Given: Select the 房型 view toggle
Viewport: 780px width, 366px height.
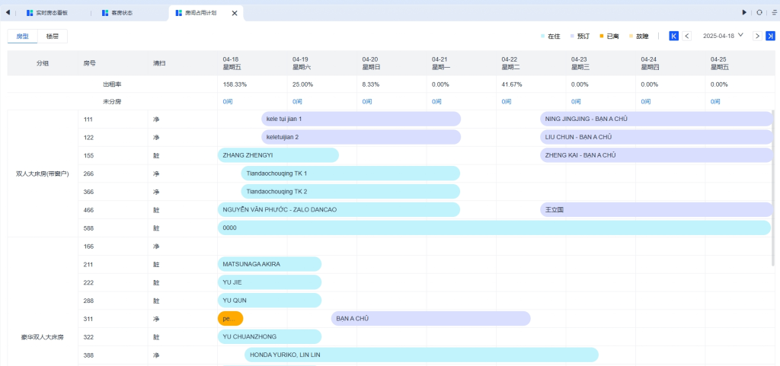Looking at the screenshot, I should pos(22,36).
